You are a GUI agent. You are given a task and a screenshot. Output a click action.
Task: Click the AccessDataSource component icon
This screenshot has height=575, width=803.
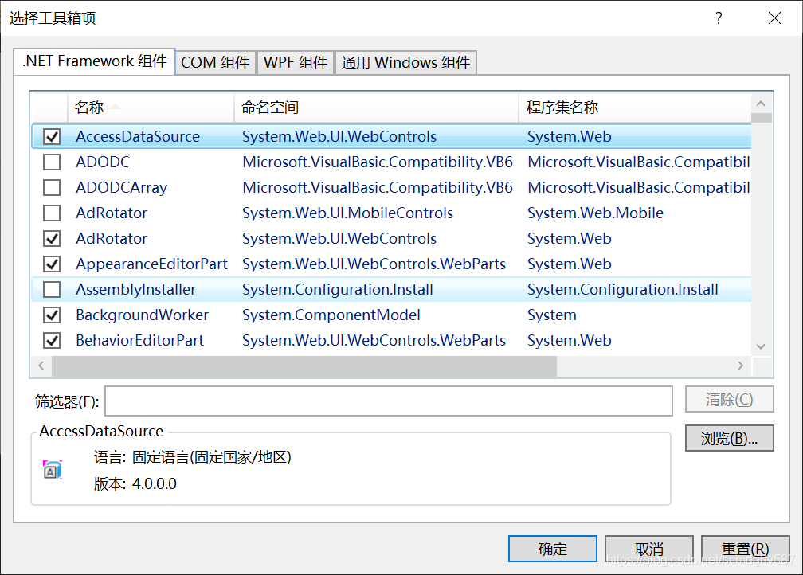tap(52, 470)
